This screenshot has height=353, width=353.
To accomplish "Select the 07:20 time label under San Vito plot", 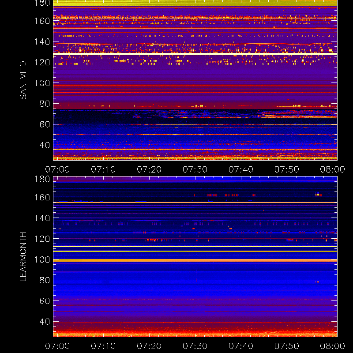I will coord(149,169).
